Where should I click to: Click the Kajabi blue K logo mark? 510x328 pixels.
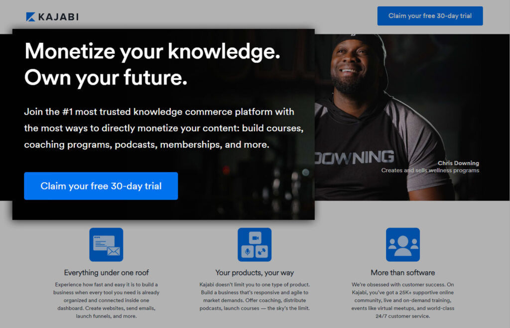[x=30, y=16]
